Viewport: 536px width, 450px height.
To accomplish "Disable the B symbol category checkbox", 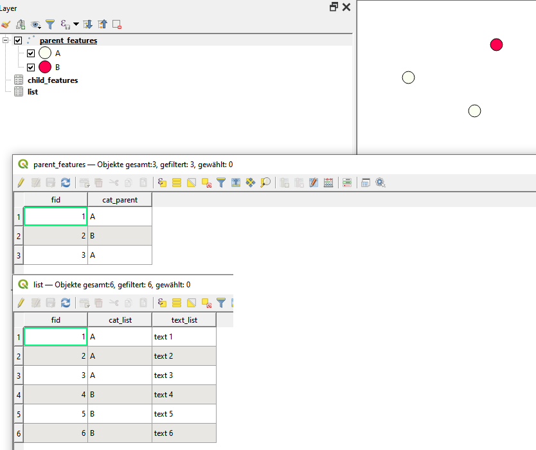I will click(30, 66).
